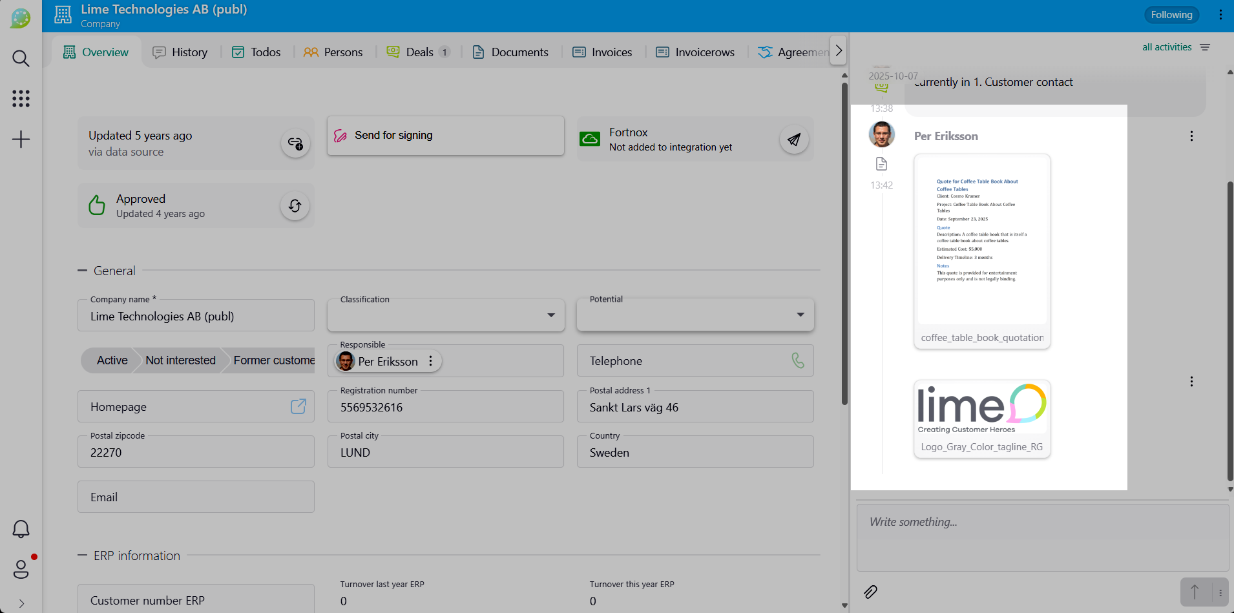
Task: Open the app grid menu icon
Action: tap(21, 99)
